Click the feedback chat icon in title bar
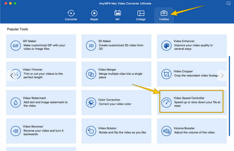234x151 pixels. click(228, 3)
